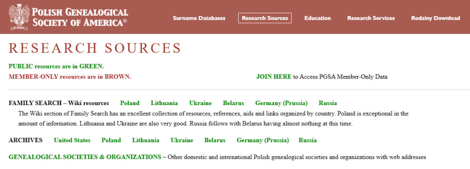Click the JOIN HERE link
The image size is (470, 169).
274,77
